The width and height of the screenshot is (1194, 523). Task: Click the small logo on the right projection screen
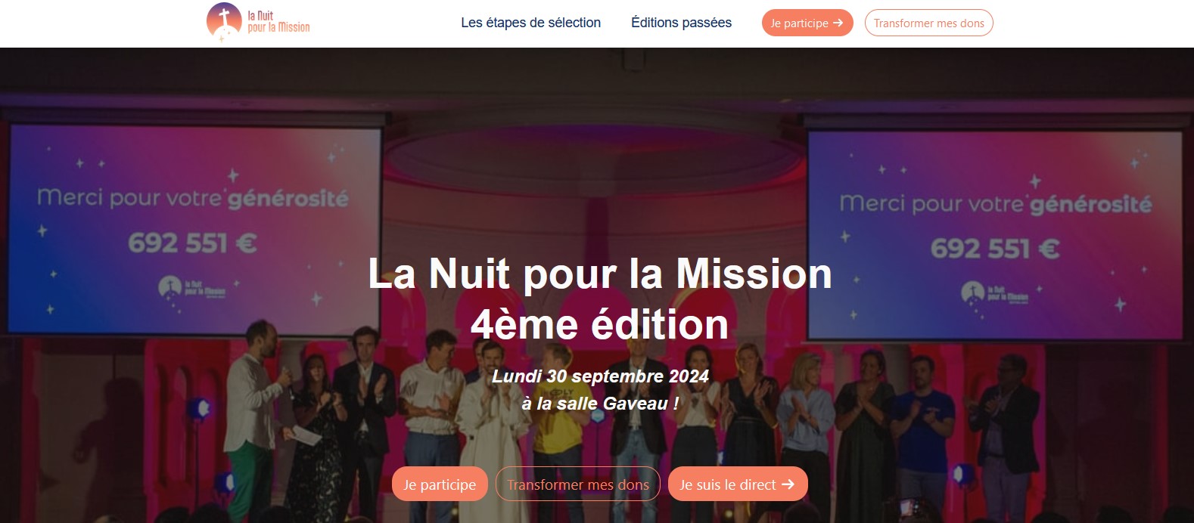(x=994, y=293)
